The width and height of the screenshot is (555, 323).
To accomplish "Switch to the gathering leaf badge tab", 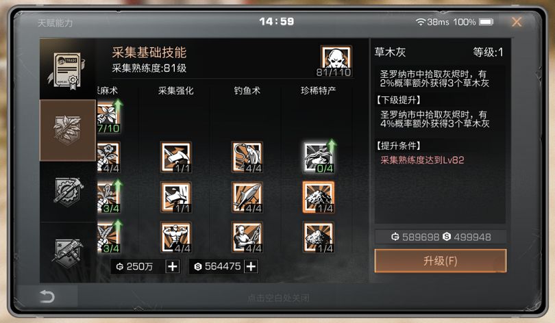I will (68, 130).
